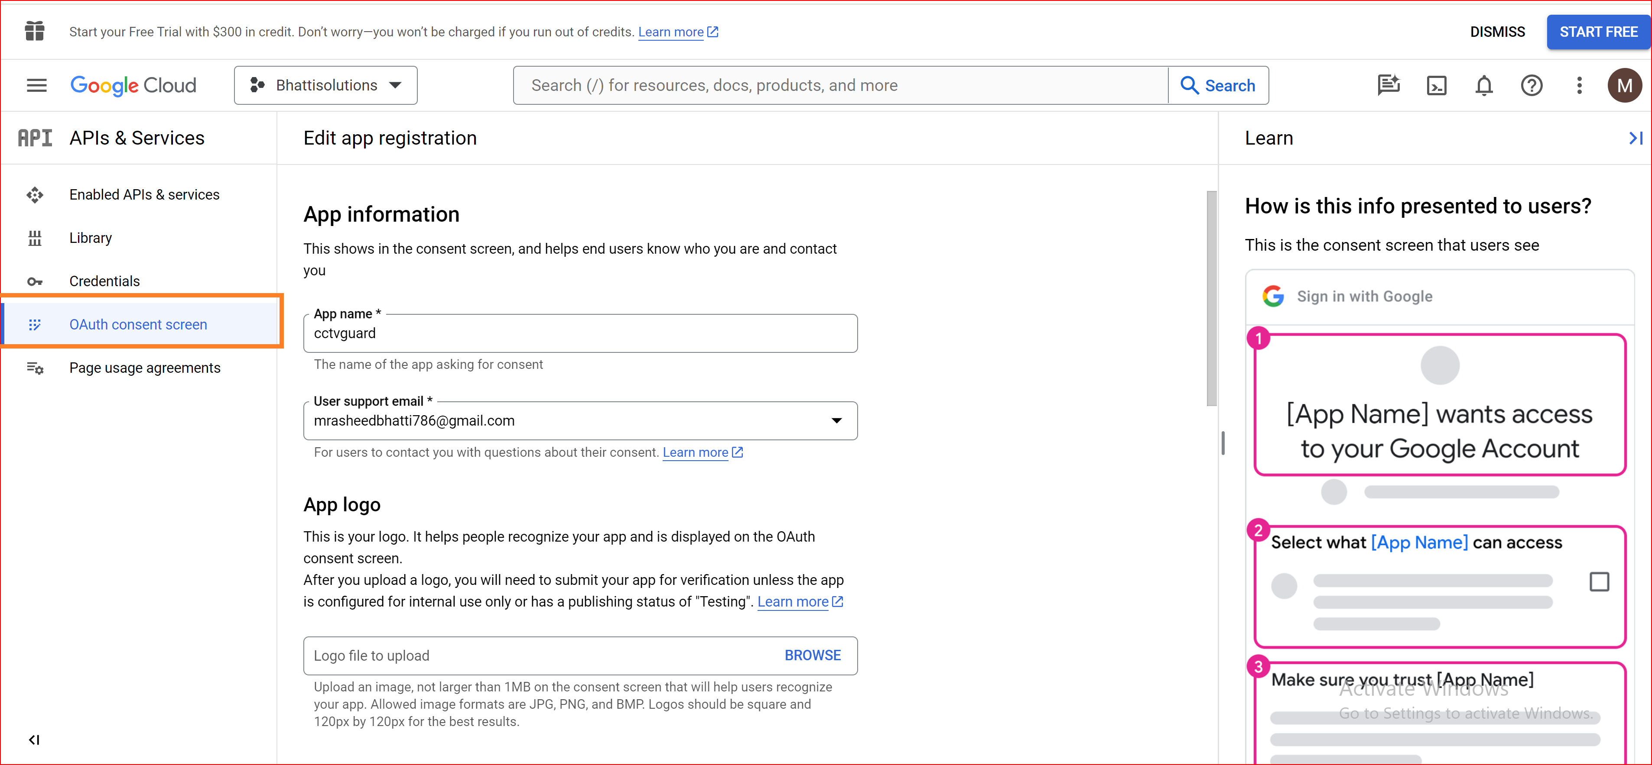The height and width of the screenshot is (765, 1652).
Task: Open the Credentials menu item
Action: click(x=104, y=281)
